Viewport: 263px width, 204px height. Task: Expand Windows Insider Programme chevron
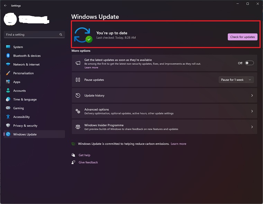point(252,127)
